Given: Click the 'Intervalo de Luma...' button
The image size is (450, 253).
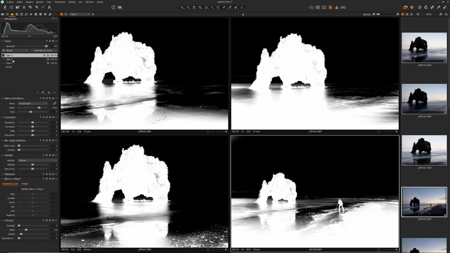Looking at the screenshot, I should coord(43,50).
